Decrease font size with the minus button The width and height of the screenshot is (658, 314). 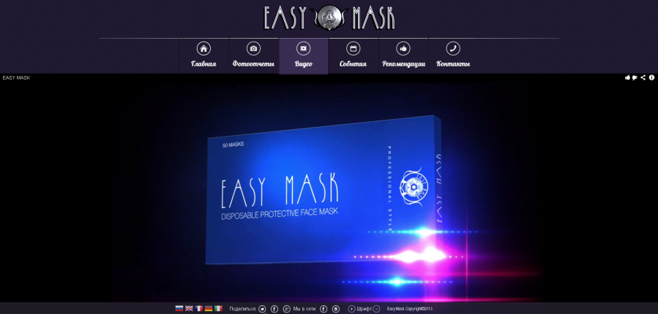[376, 309]
